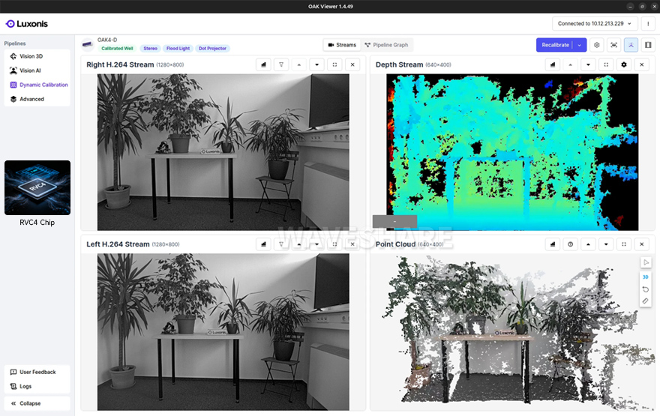Switch to the Streams tab

coord(342,45)
